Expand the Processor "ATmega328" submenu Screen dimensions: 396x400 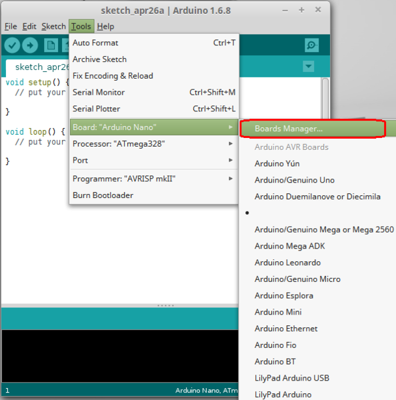pyautogui.click(x=154, y=143)
